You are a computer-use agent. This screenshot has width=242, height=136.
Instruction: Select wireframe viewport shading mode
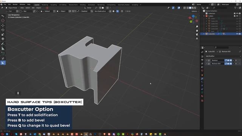[x=188, y=8]
